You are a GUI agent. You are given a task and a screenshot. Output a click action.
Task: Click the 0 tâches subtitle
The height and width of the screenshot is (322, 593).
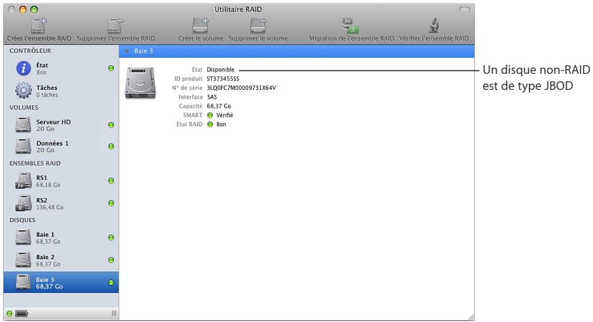point(47,95)
